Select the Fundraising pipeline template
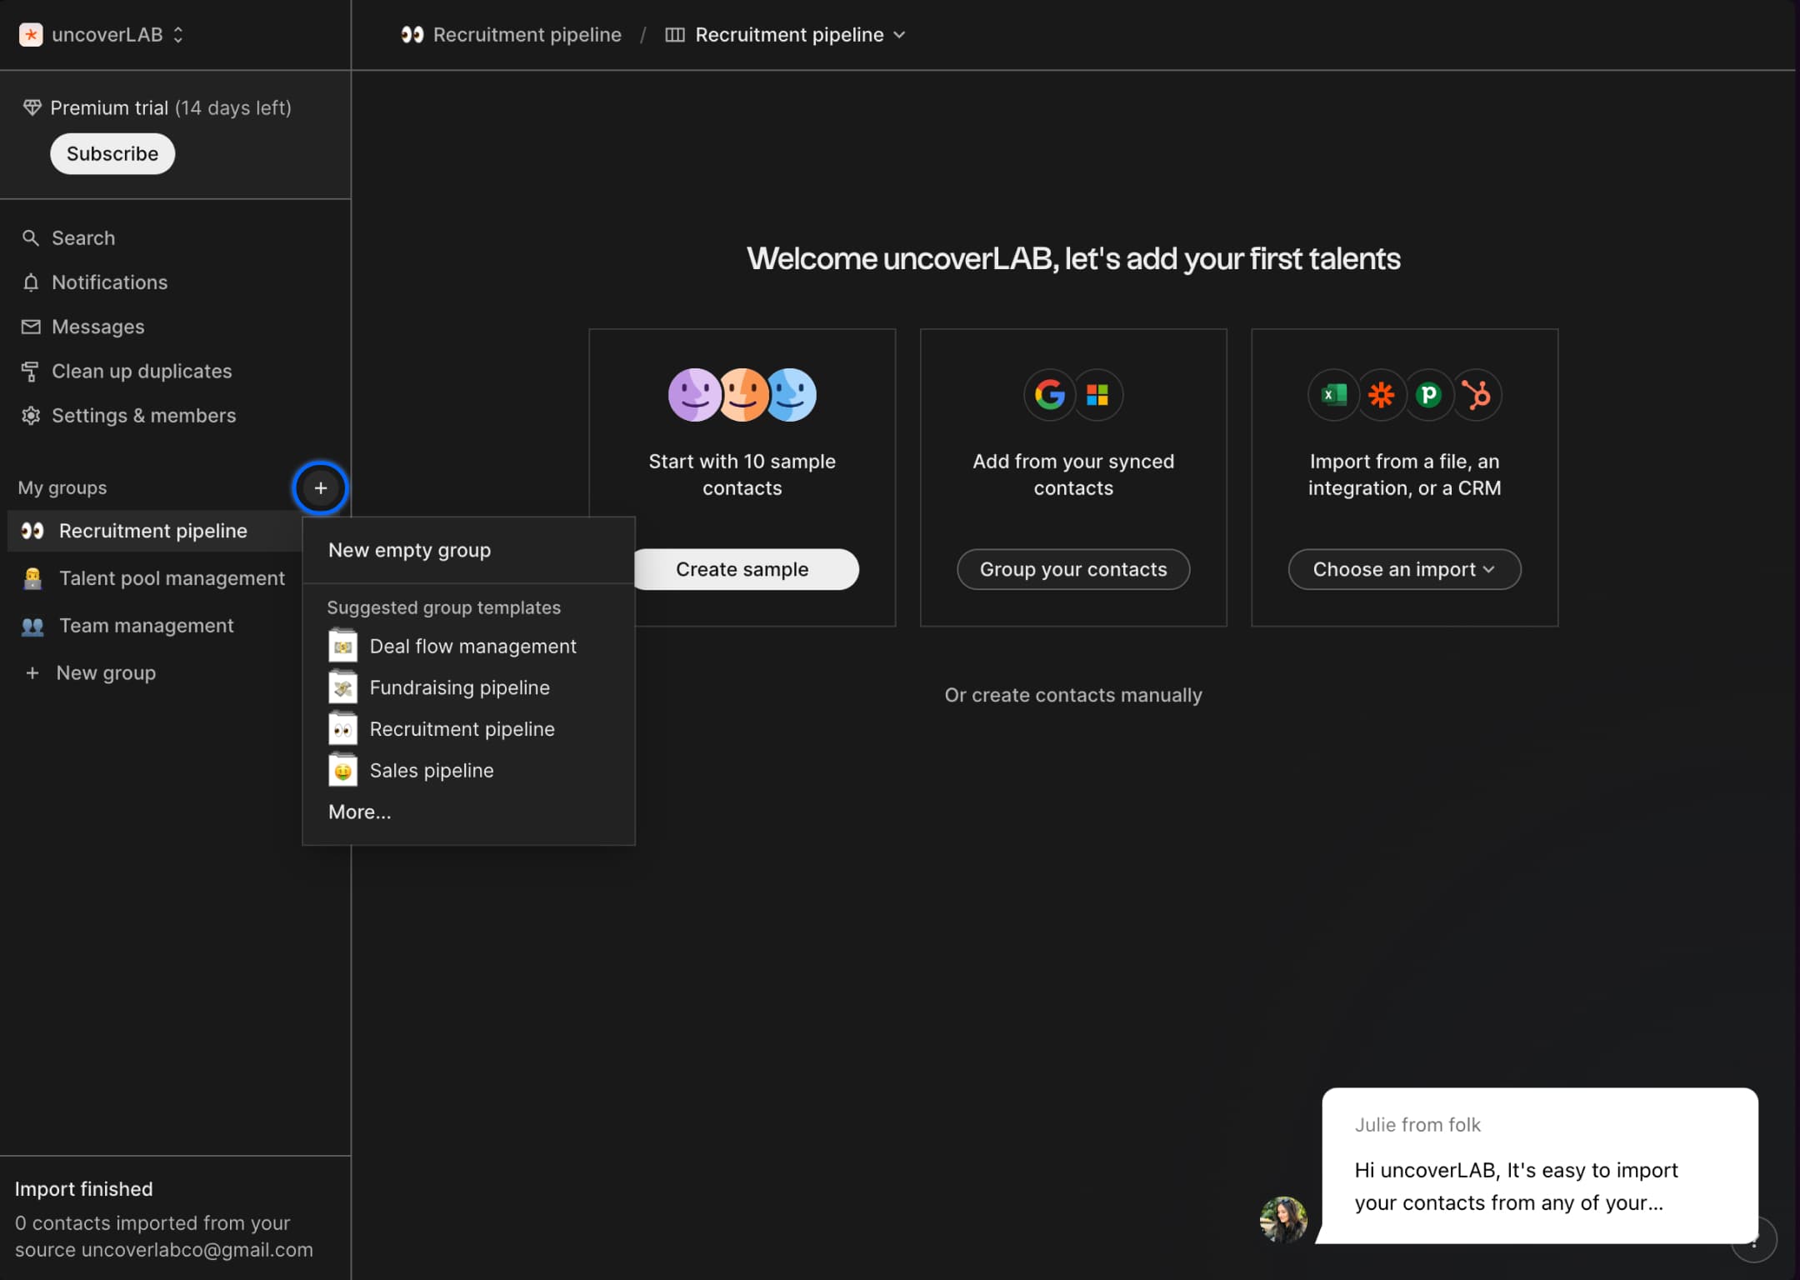The height and width of the screenshot is (1280, 1800). point(460,686)
